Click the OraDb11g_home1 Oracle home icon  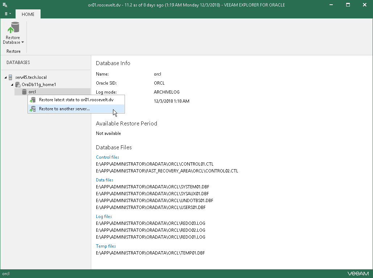18,85
